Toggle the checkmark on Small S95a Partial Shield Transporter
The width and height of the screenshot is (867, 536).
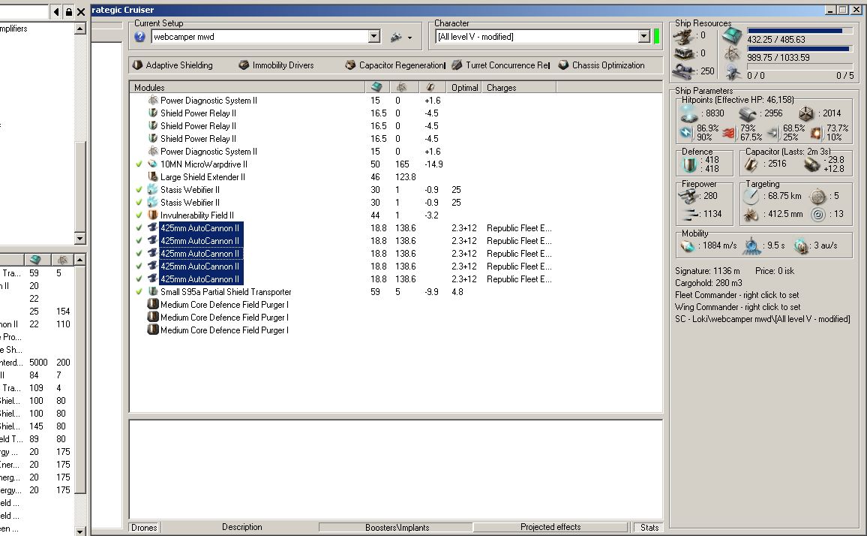[x=139, y=292]
